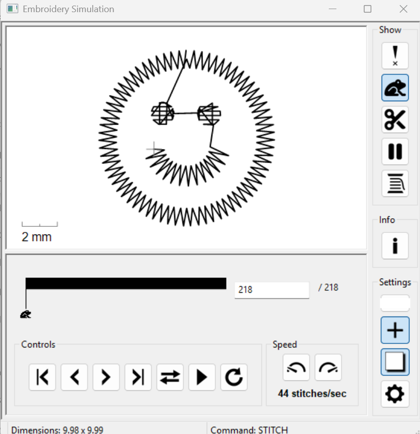The image size is (420, 434).
Task: Click the Dimensions status text
Action: (x=57, y=430)
